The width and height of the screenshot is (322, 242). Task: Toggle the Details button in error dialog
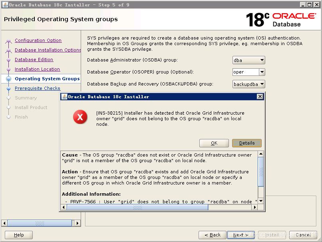pos(247,143)
